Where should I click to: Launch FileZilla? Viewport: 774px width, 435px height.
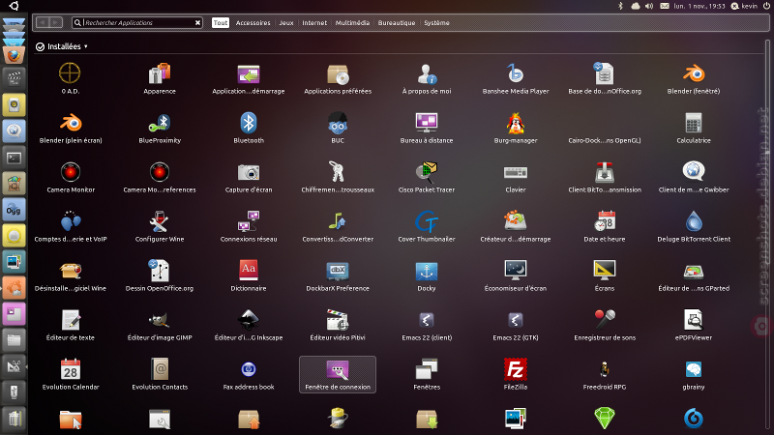click(x=516, y=369)
